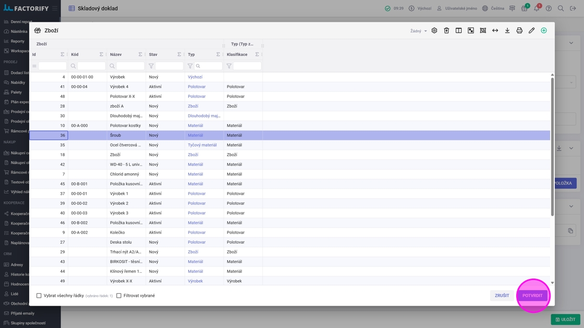Add new item with green plus icon
Screen dimensions: 584x328
544,31
